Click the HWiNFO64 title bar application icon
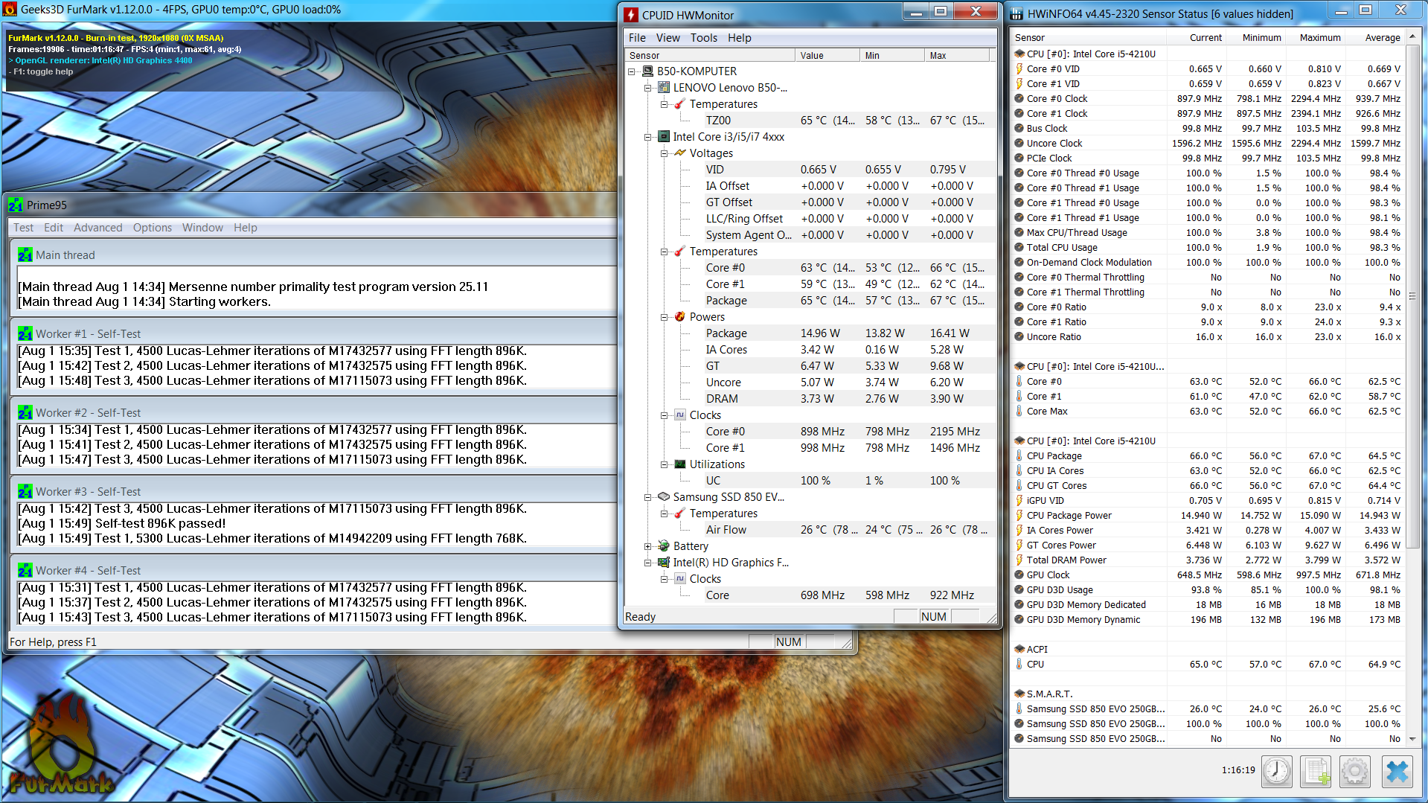Screen dimensions: 1428x803 click(x=1016, y=13)
